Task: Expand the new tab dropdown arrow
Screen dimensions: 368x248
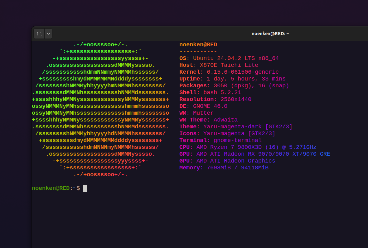Action: (48, 34)
